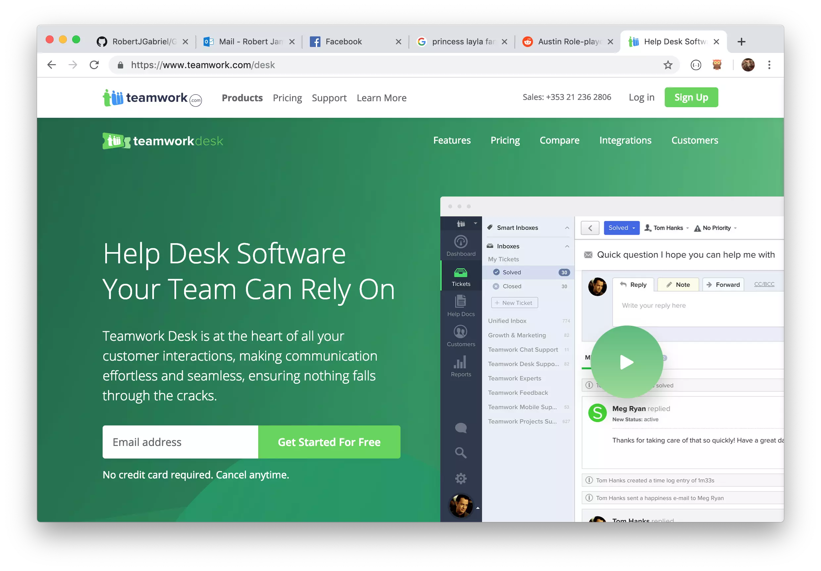Collapse the Smart Inboxes section
Image resolution: width=821 pixels, height=571 pixels.
click(x=567, y=228)
